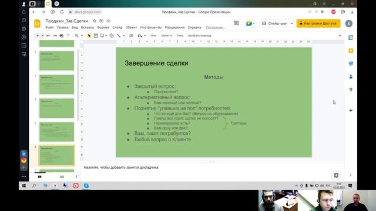Select the shape tool
376x211 pixels.
coord(112,36)
